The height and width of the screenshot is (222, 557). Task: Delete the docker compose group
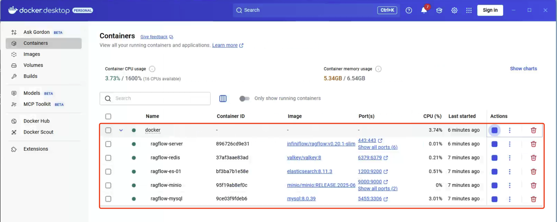point(533,130)
